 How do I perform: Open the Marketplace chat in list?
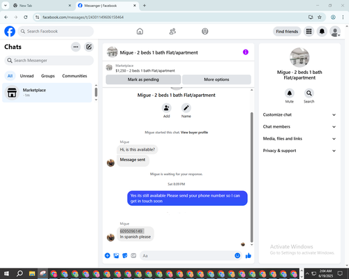click(47, 93)
